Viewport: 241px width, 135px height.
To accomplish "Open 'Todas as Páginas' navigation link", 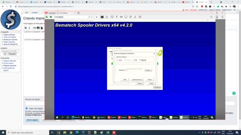I will 10,37.
